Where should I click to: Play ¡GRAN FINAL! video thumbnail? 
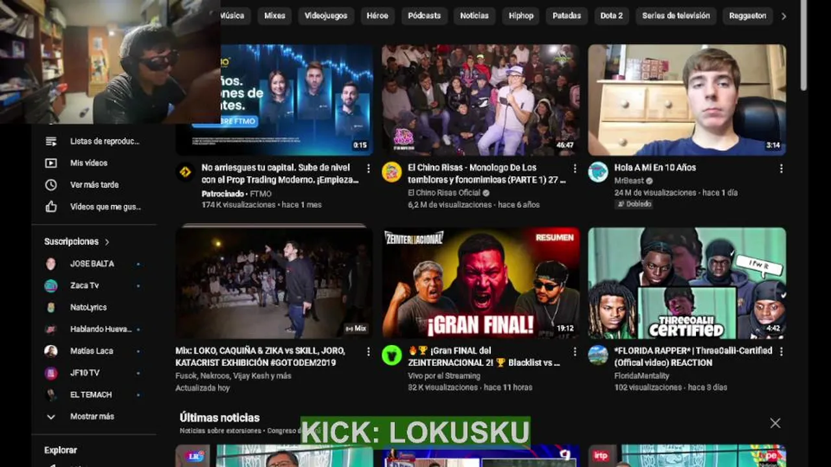[x=481, y=283]
